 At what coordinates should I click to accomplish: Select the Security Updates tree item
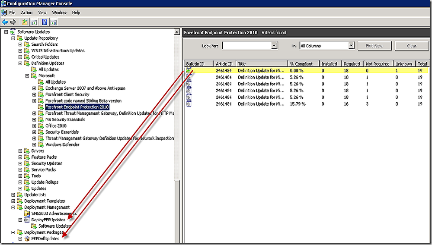pyautogui.click(x=47, y=163)
